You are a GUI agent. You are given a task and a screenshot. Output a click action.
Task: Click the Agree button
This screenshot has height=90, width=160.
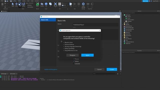(87, 55)
